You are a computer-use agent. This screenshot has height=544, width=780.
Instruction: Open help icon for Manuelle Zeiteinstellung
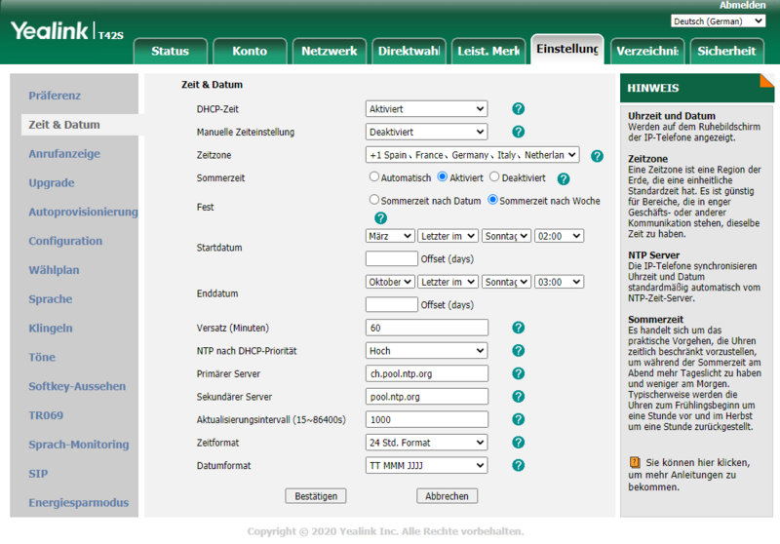coord(518,132)
